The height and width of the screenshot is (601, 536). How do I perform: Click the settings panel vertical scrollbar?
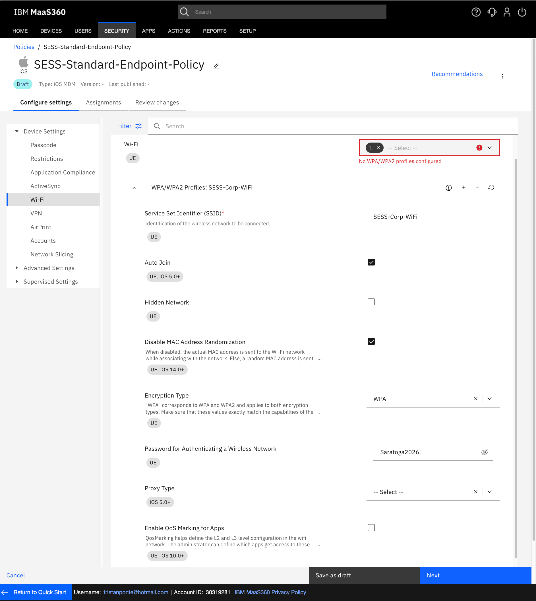tap(516, 358)
